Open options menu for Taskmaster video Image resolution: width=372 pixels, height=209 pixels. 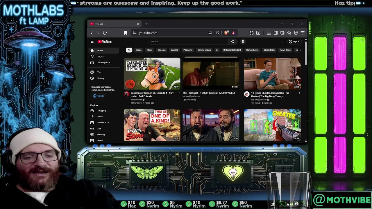[179, 93]
